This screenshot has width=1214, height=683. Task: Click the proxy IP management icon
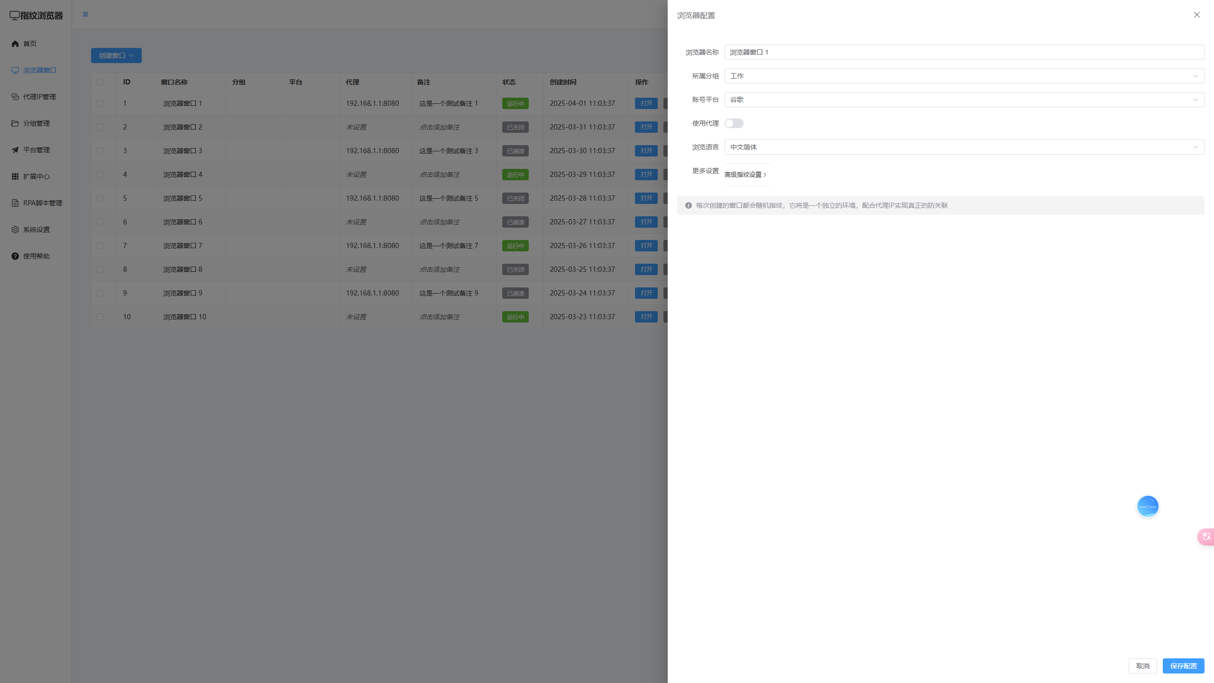(15, 97)
